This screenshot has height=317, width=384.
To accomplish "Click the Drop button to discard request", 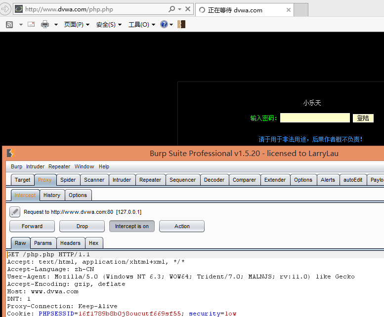I will [82, 226].
